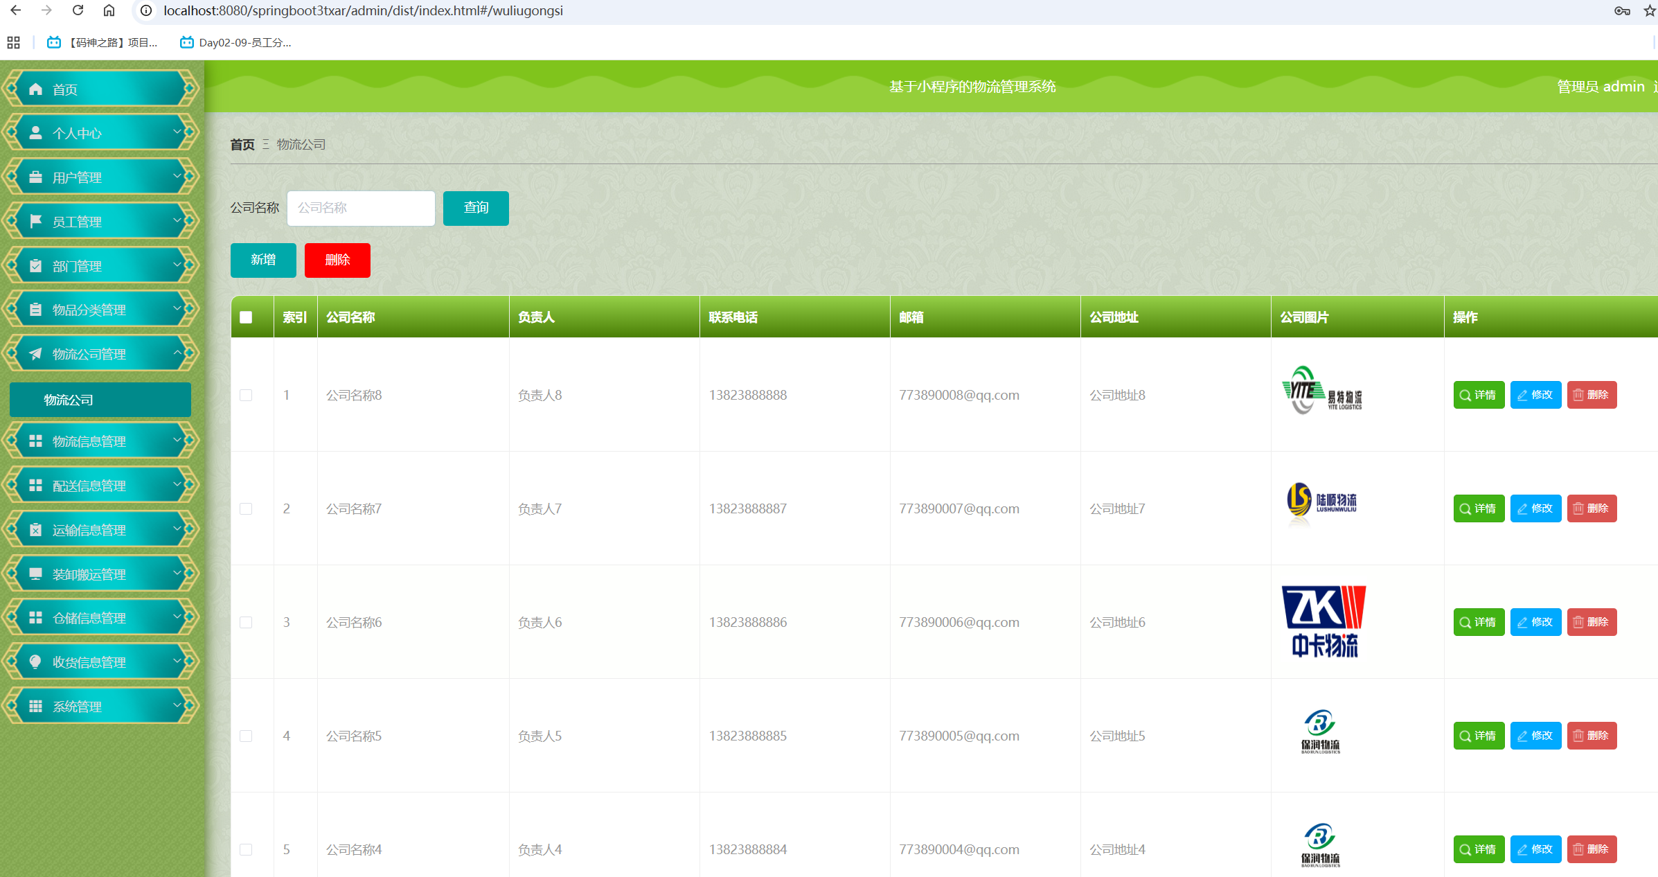Check the checkbox for row 公司名称6
The width and height of the screenshot is (1658, 877).
246,622
